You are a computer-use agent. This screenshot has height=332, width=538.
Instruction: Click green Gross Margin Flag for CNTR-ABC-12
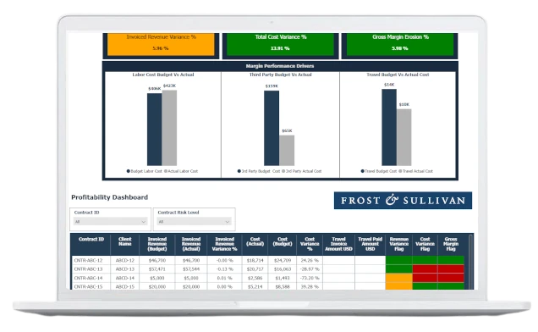451,260
